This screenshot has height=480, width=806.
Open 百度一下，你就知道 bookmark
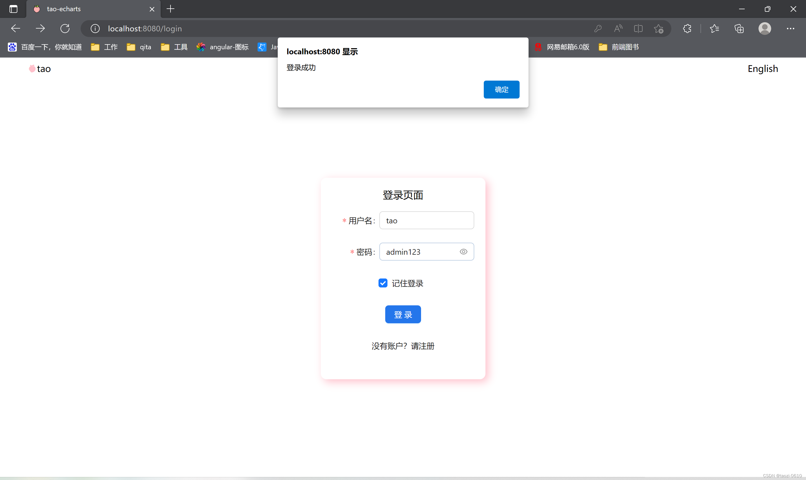[x=45, y=47]
